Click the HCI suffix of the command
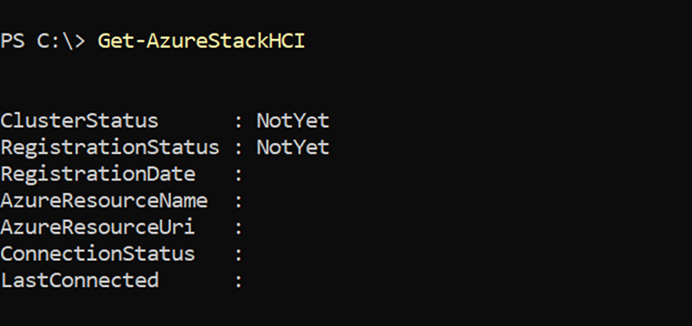Screen dimensions: 692x326 click(287, 41)
